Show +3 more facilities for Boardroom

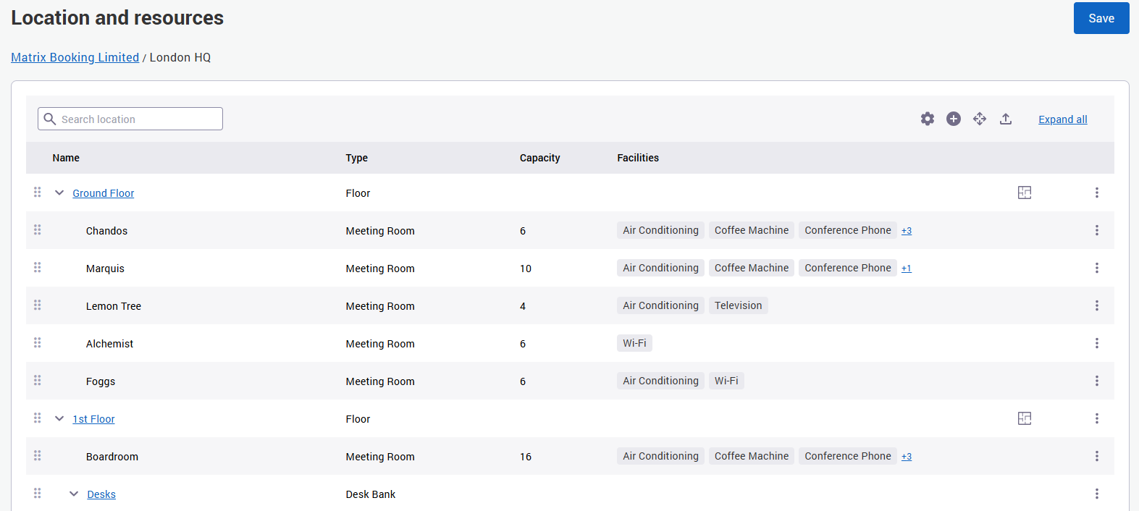(907, 457)
